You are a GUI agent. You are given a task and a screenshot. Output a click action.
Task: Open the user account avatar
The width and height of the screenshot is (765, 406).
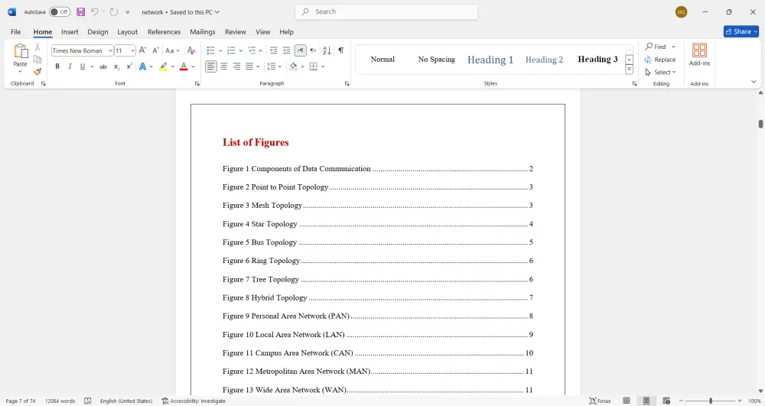pos(681,12)
